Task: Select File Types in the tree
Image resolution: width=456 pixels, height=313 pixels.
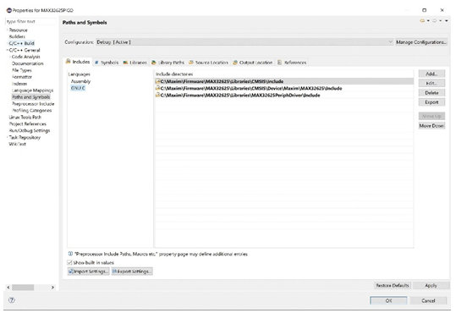Action: (22, 70)
